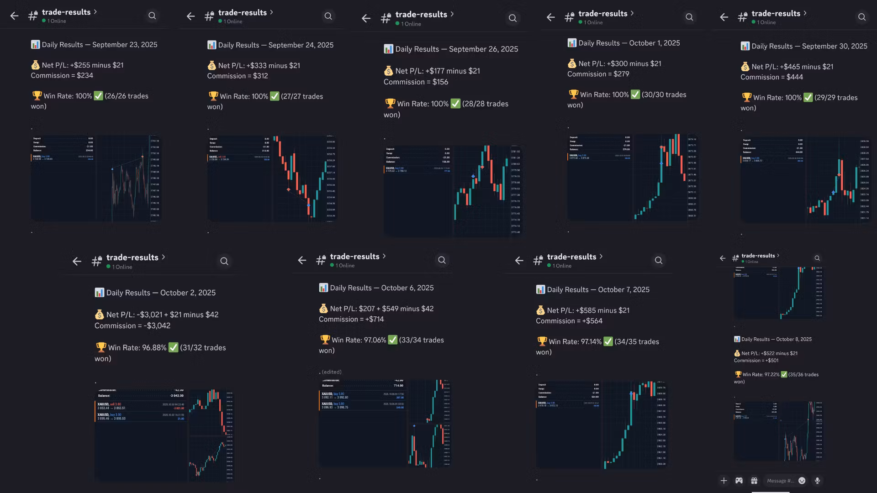Viewport: 877px width, 493px height.
Task: Click green checkmark in October 7 win rate
Action: 608,341
